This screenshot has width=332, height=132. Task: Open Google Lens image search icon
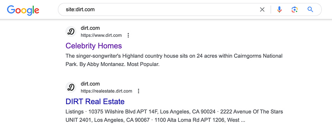(295, 9)
